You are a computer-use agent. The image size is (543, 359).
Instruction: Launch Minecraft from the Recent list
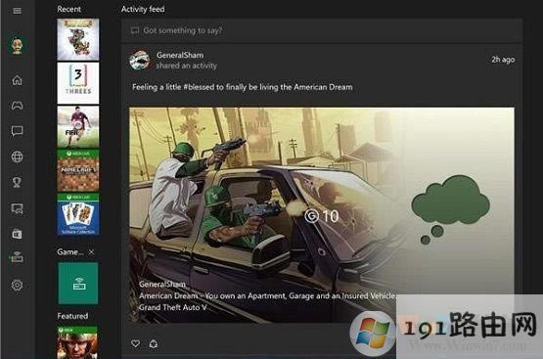[x=78, y=170]
